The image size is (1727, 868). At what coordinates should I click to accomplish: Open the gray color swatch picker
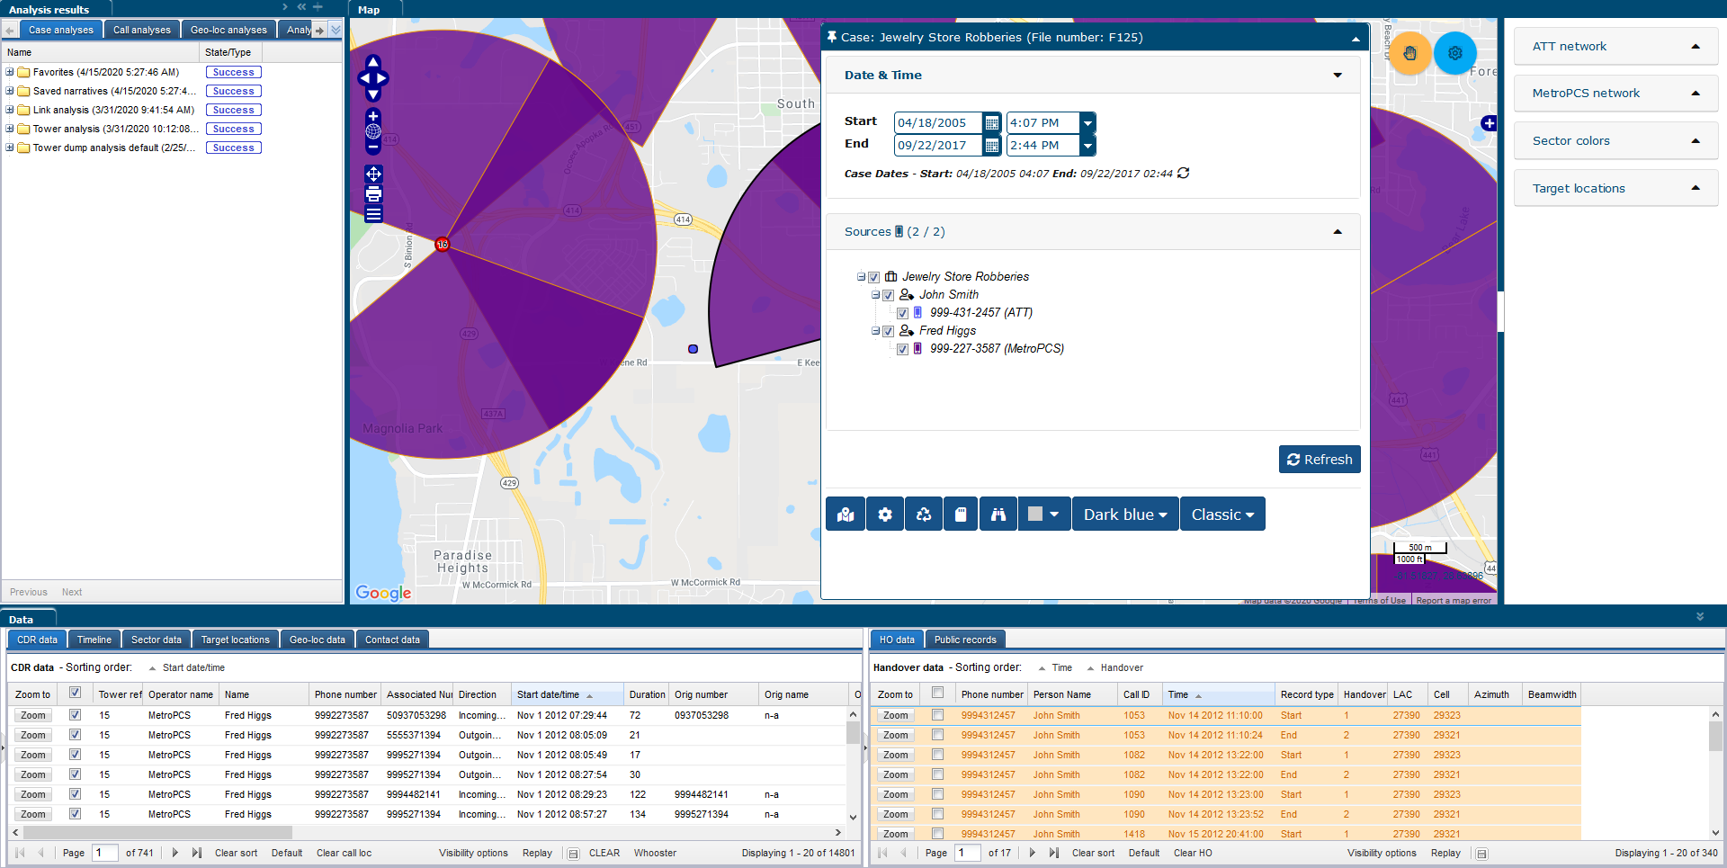tap(1043, 515)
